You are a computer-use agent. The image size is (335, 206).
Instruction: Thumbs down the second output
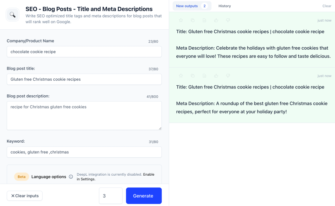point(228,75)
